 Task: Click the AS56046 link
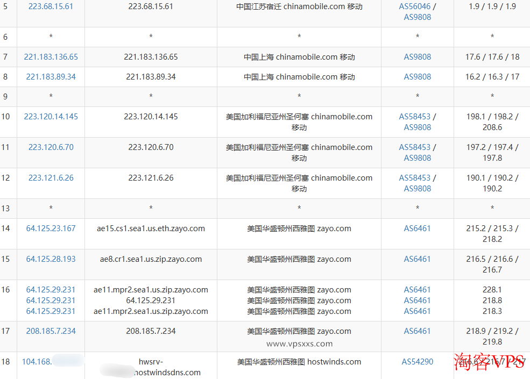coord(414,6)
